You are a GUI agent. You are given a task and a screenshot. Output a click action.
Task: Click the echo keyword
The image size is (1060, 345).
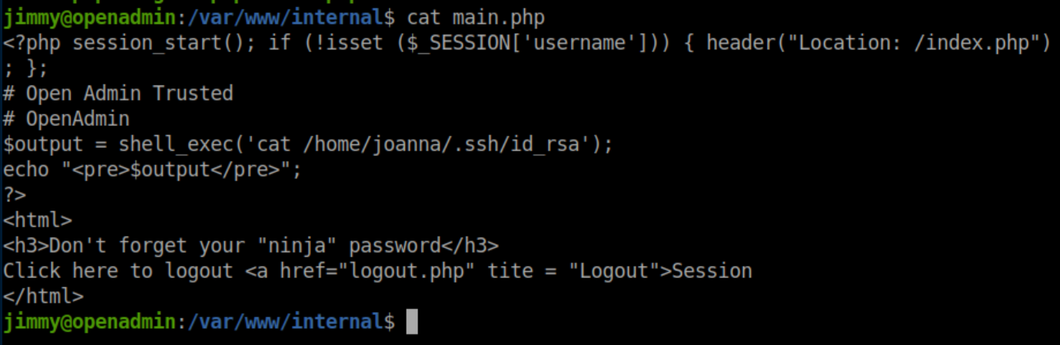point(26,169)
